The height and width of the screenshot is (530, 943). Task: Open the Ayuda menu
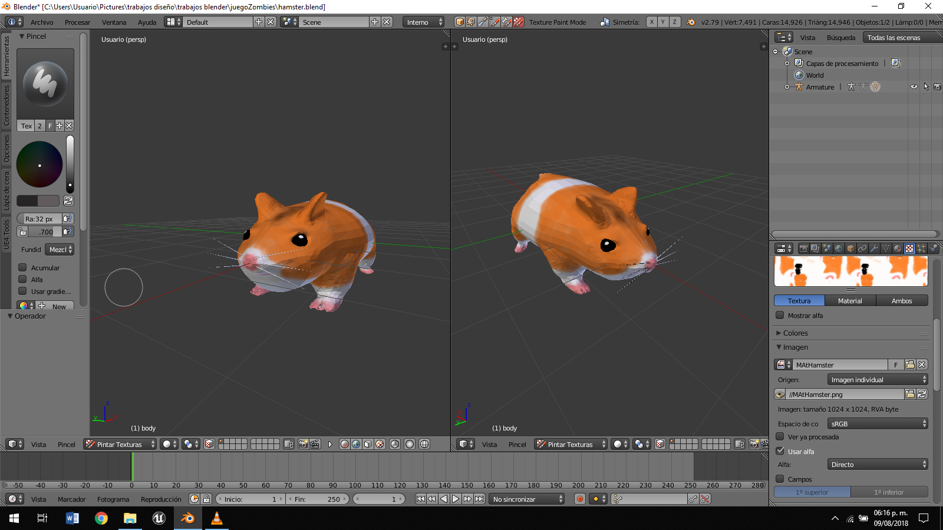pos(147,22)
